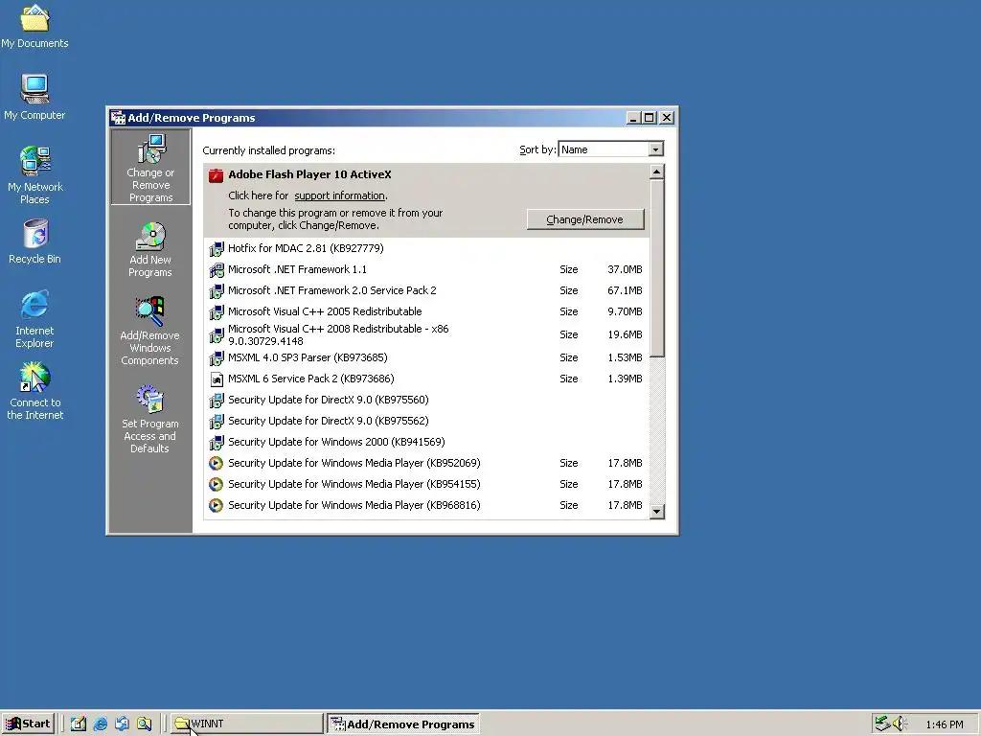The width and height of the screenshot is (981, 736).
Task: Click the 37.0MB size value
Action: [625, 269]
